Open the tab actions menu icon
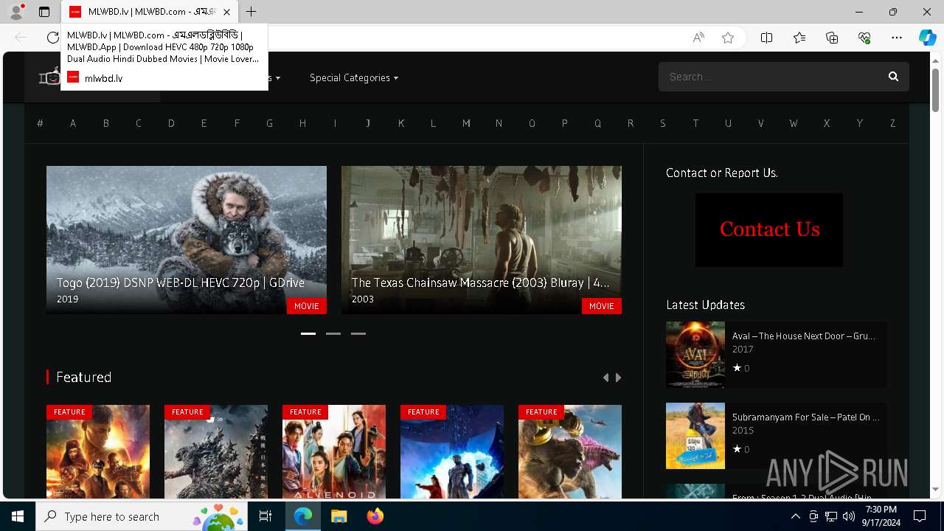944x531 pixels. coord(44,12)
